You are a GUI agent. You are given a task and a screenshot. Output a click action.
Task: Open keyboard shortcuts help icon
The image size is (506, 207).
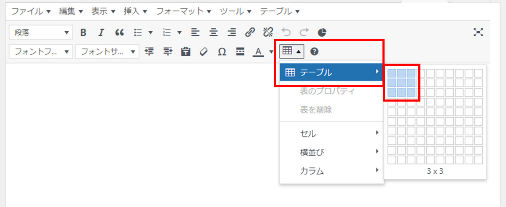pos(314,51)
